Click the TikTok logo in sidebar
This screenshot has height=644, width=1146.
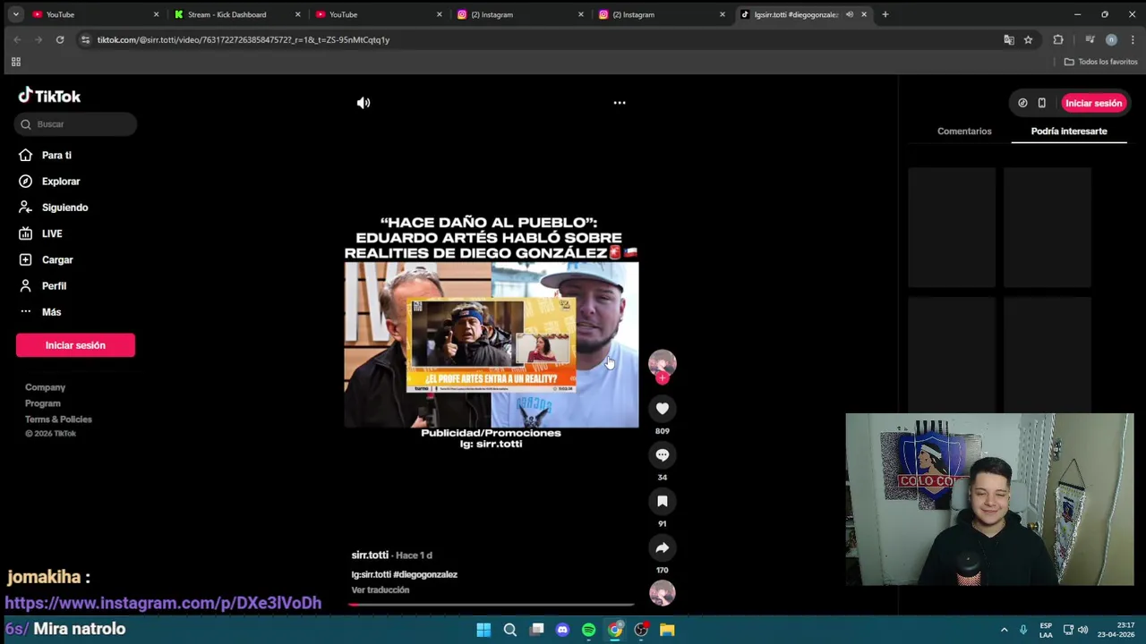pos(49,96)
